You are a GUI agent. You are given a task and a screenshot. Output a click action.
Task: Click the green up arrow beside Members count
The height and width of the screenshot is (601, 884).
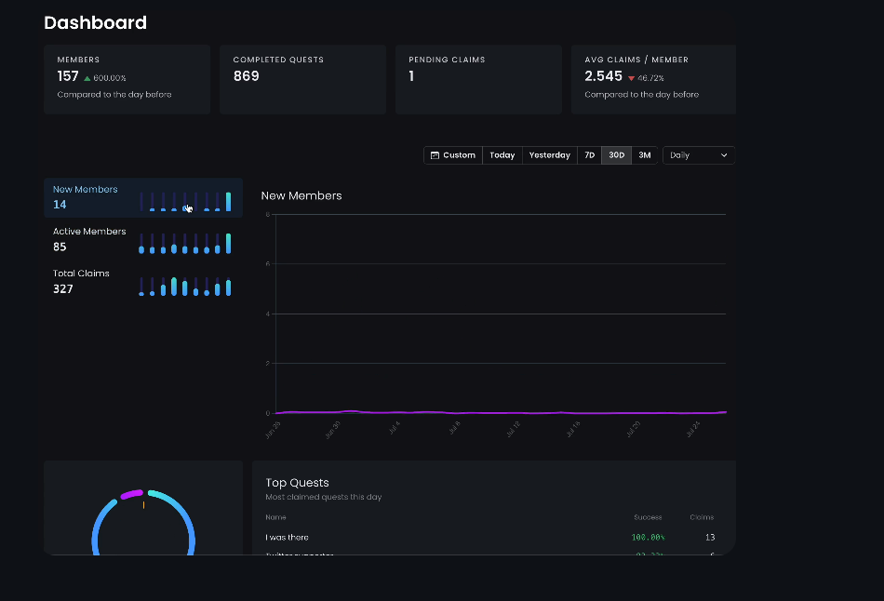[87, 78]
